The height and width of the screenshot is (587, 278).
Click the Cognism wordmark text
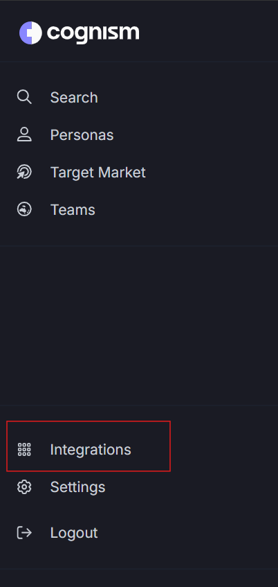(x=93, y=34)
